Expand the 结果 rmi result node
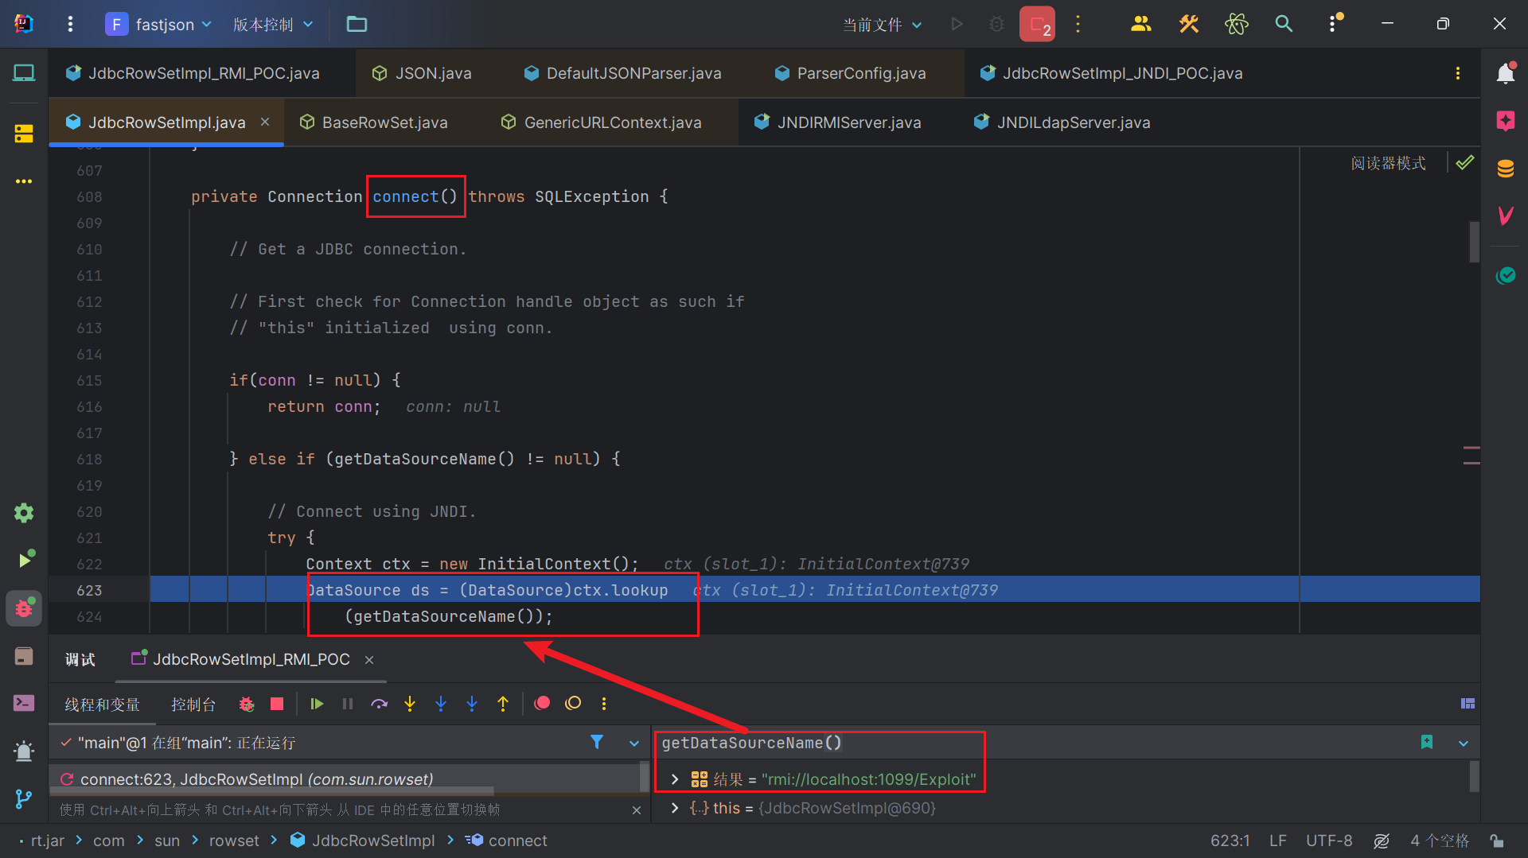Image resolution: width=1528 pixels, height=858 pixels. (675, 779)
